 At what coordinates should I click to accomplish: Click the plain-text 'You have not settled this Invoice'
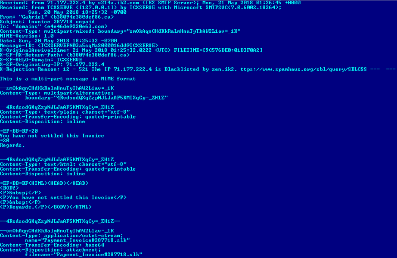click(x=52, y=136)
